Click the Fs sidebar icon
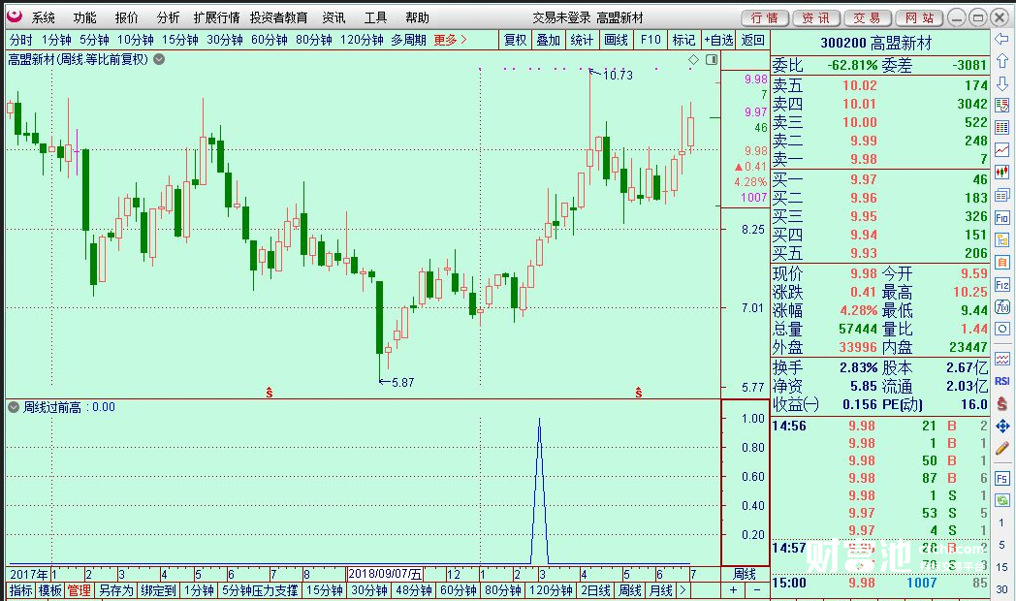This screenshot has width=1016, height=601. (1002, 479)
